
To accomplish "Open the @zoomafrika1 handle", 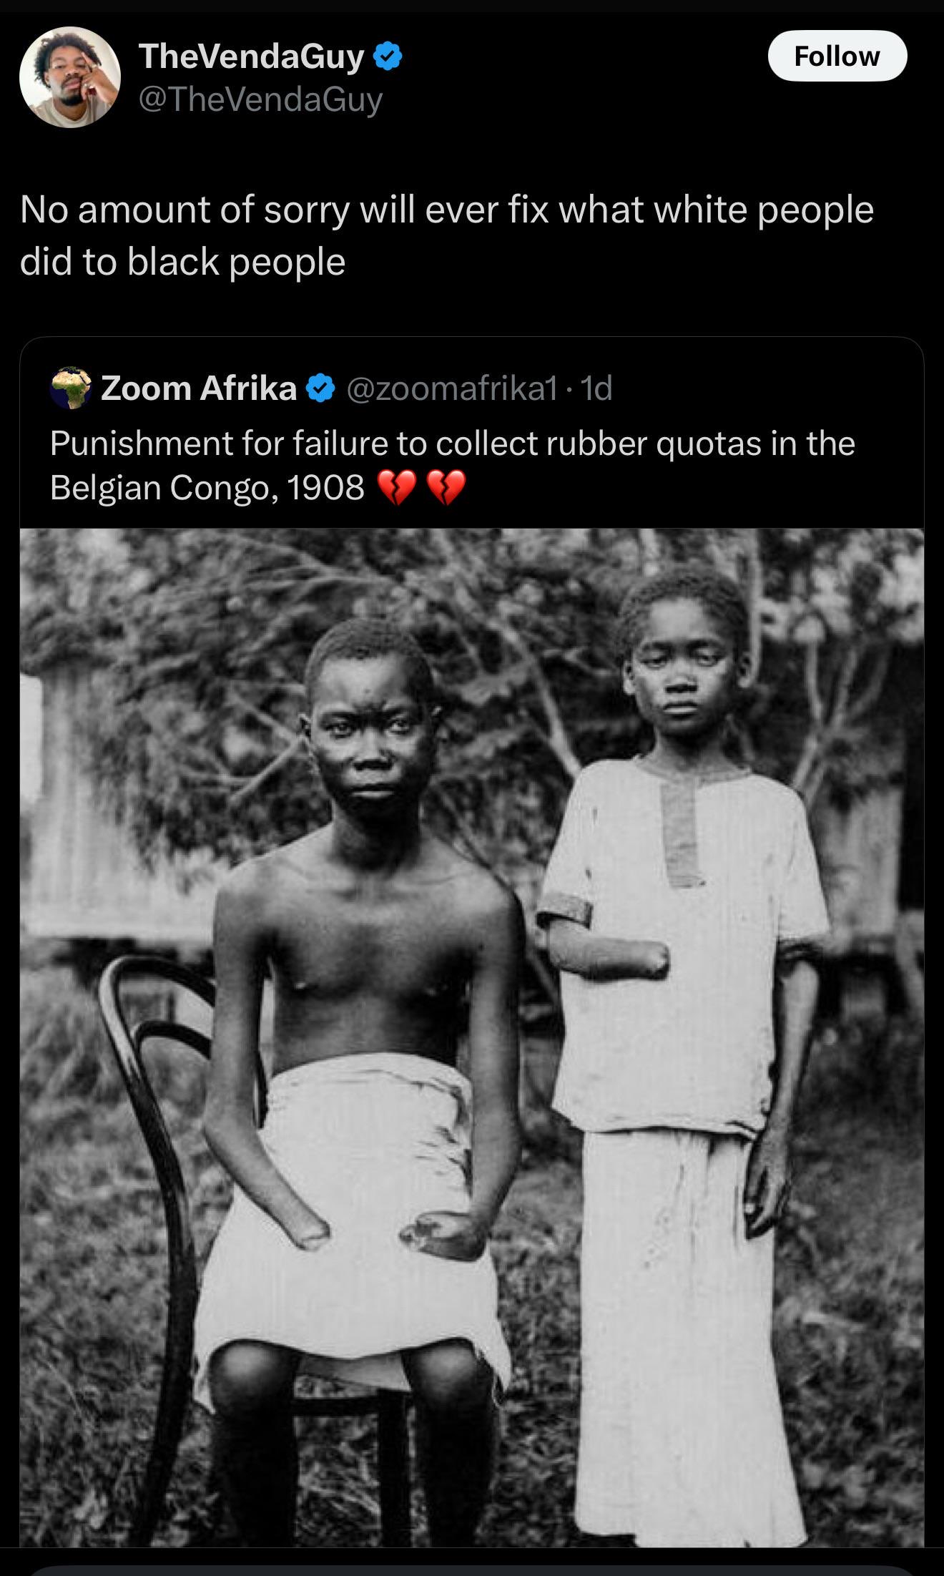I will click(x=453, y=388).
